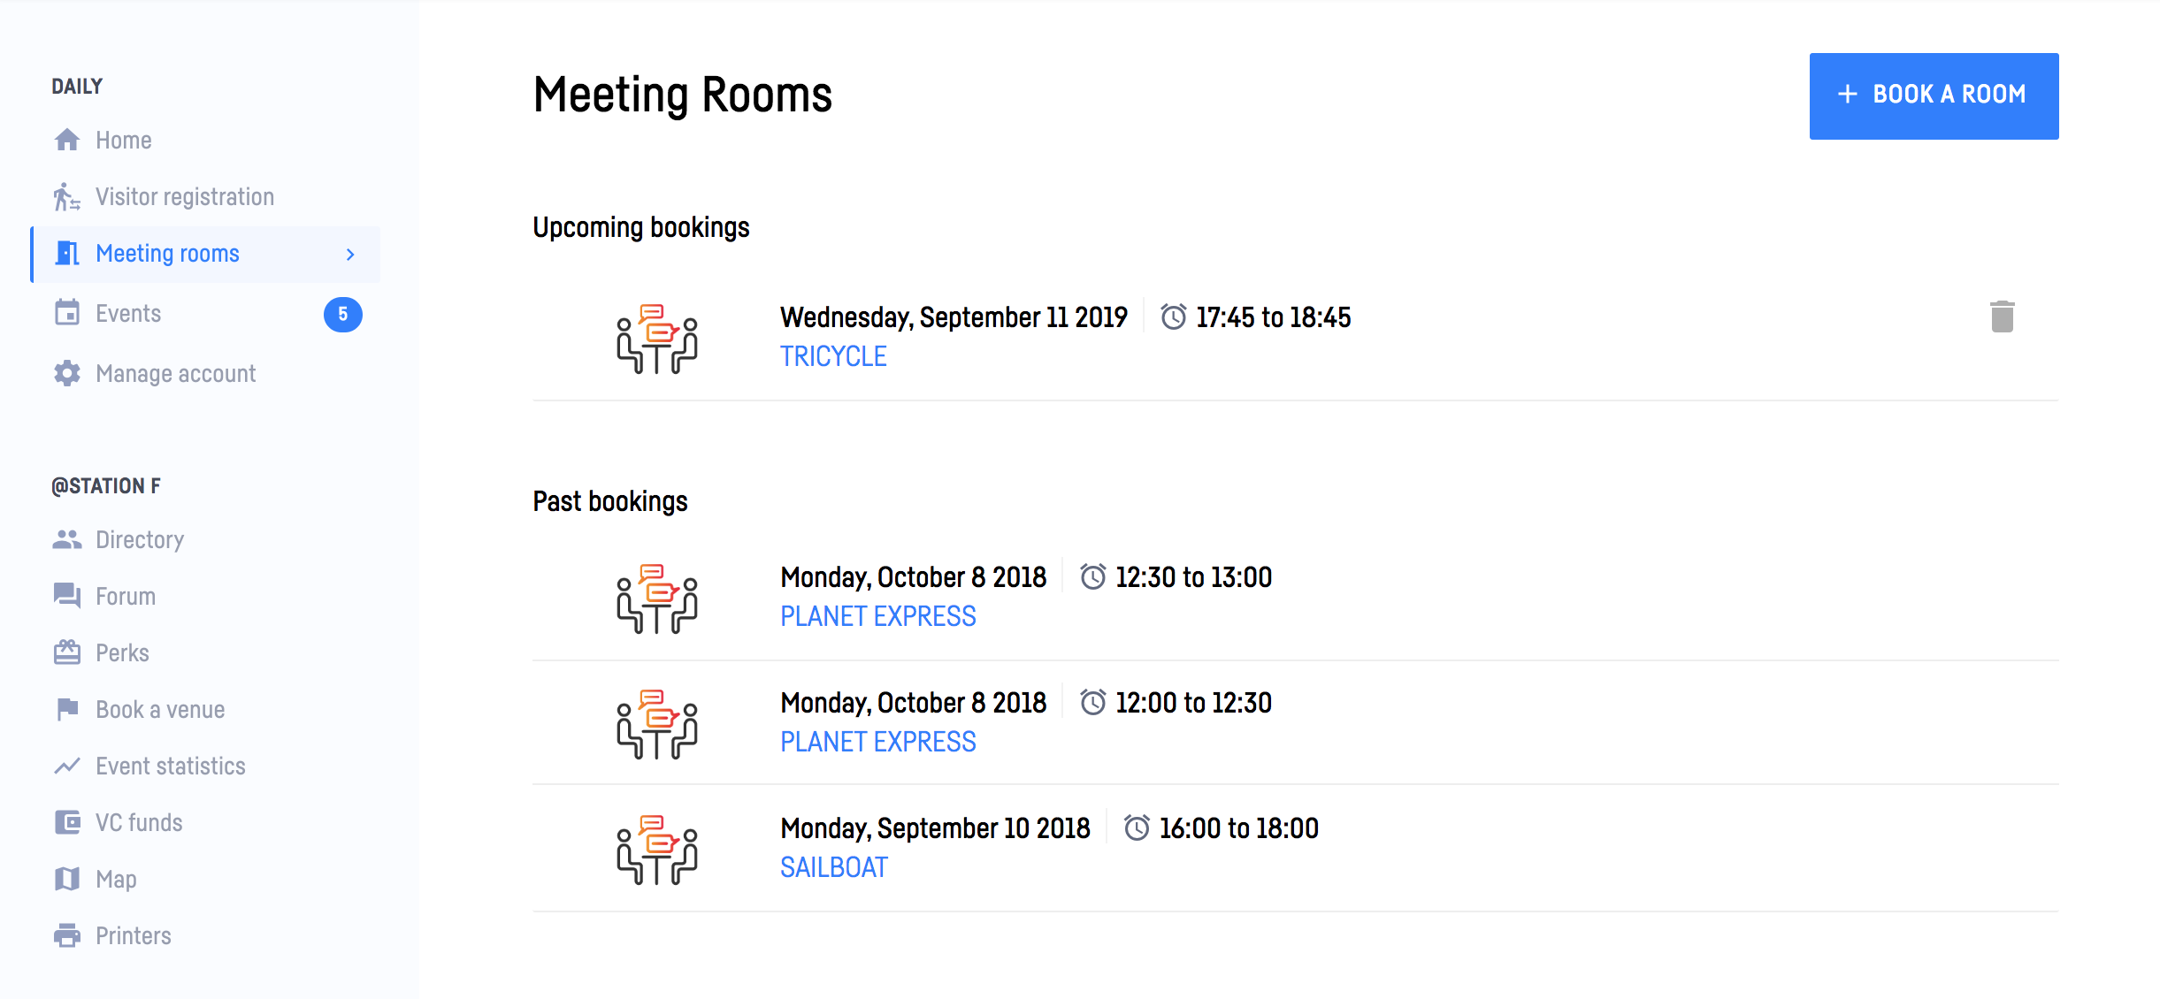Expand the Meeting rooms chevron arrow
Screen dimensions: 2160x999
click(x=350, y=255)
